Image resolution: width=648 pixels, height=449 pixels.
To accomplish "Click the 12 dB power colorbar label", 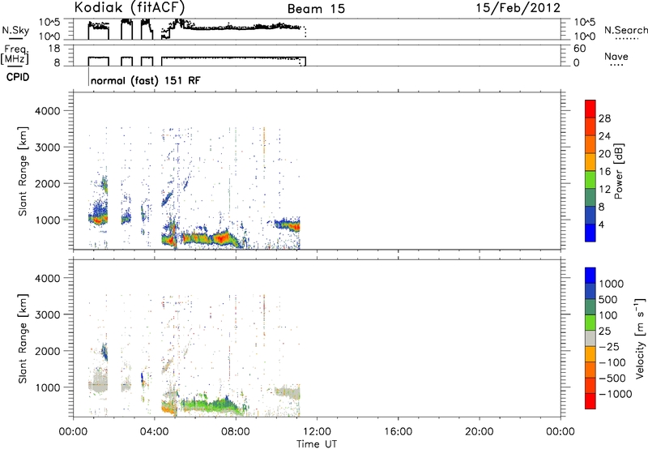I will tap(604, 190).
